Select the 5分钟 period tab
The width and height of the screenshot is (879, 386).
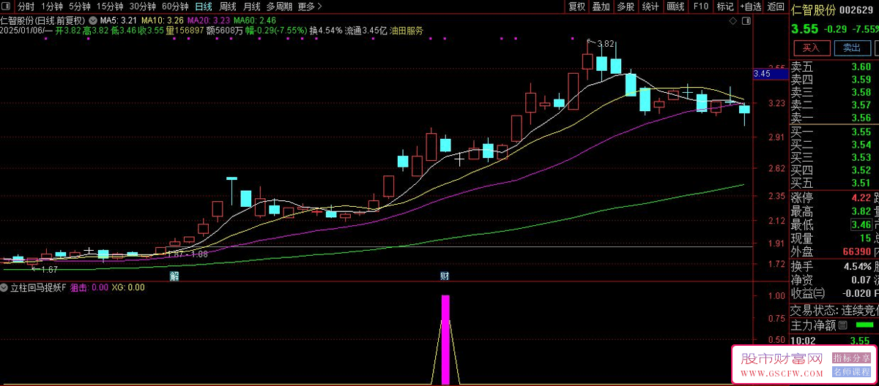coord(80,7)
